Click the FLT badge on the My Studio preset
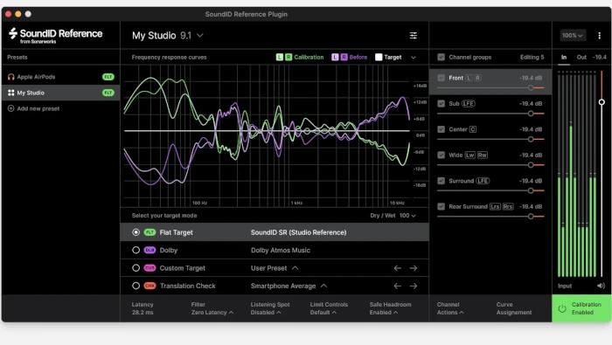The width and height of the screenshot is (612, 345). coord(108,93)
